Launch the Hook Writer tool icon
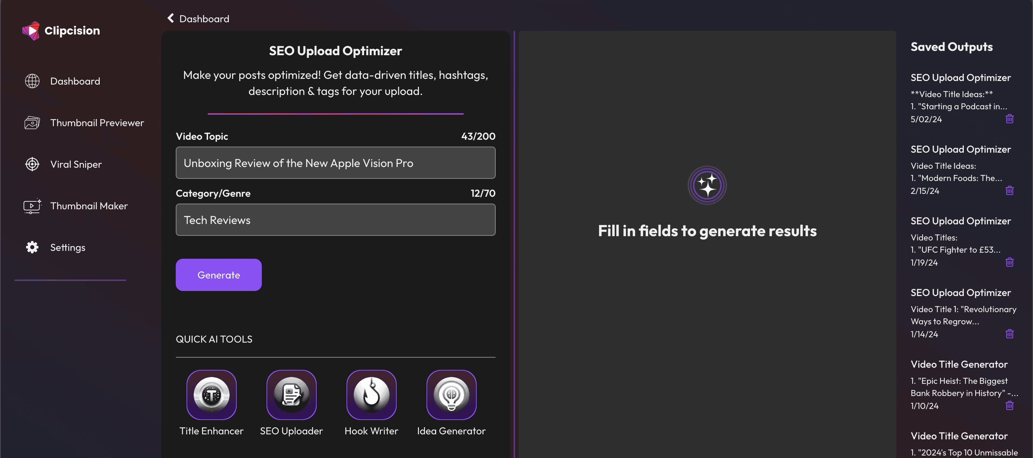1033x458 pixels. coord(371,395)
